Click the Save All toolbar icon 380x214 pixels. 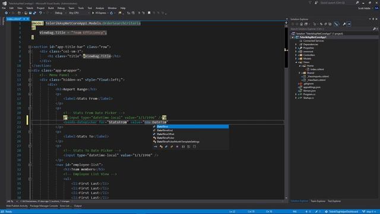coord(34,13)
